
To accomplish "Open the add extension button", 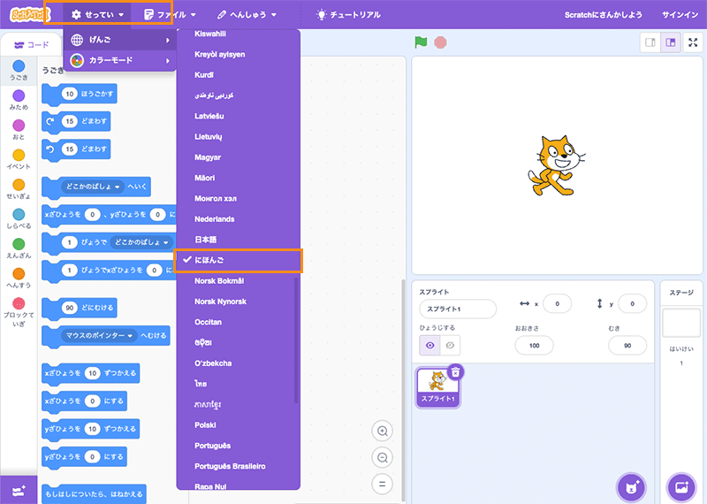I will [x=19, y=489].
